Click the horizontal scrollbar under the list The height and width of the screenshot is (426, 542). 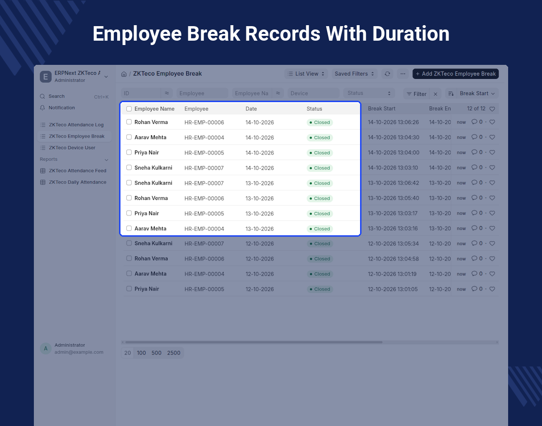254,342
